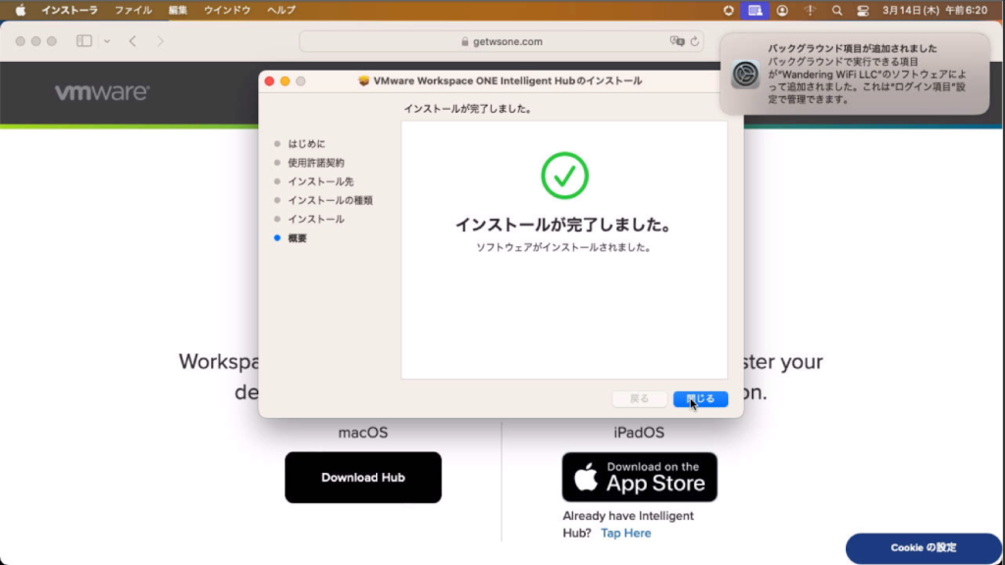1005x565 pixels.
Task: Click the Spotlight search icon in the menu bar
Action: (x=836, y=10)
